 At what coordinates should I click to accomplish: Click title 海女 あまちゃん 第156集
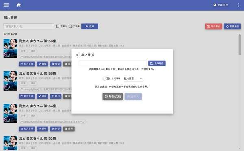[x=37, y=41]
